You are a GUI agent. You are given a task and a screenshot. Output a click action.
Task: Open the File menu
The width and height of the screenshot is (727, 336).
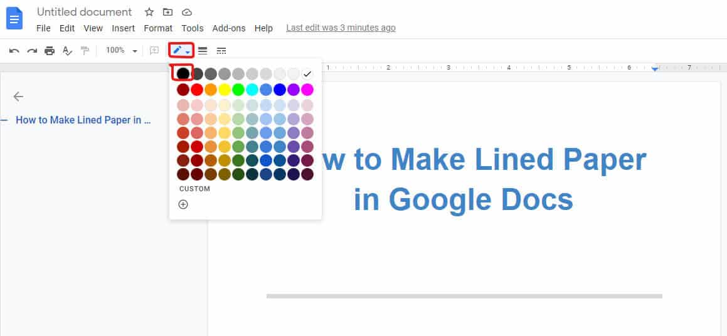click(43, 28)
